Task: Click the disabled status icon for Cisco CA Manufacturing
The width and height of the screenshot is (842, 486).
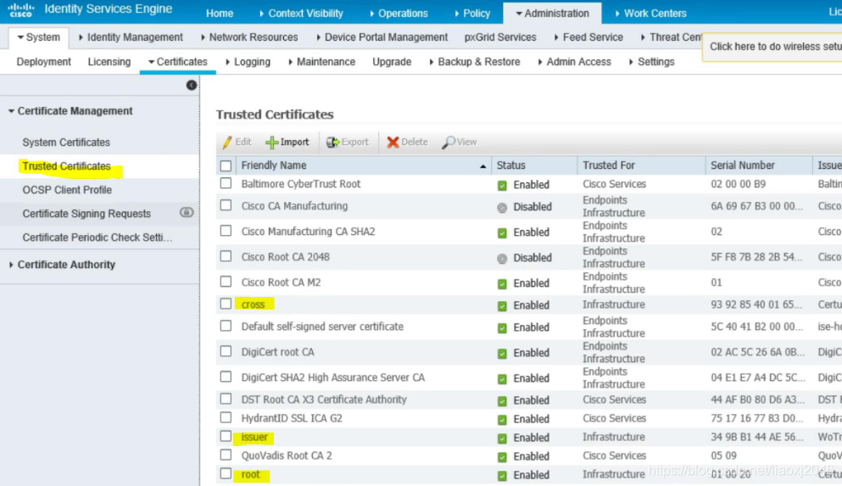Action: coord(502,207)
